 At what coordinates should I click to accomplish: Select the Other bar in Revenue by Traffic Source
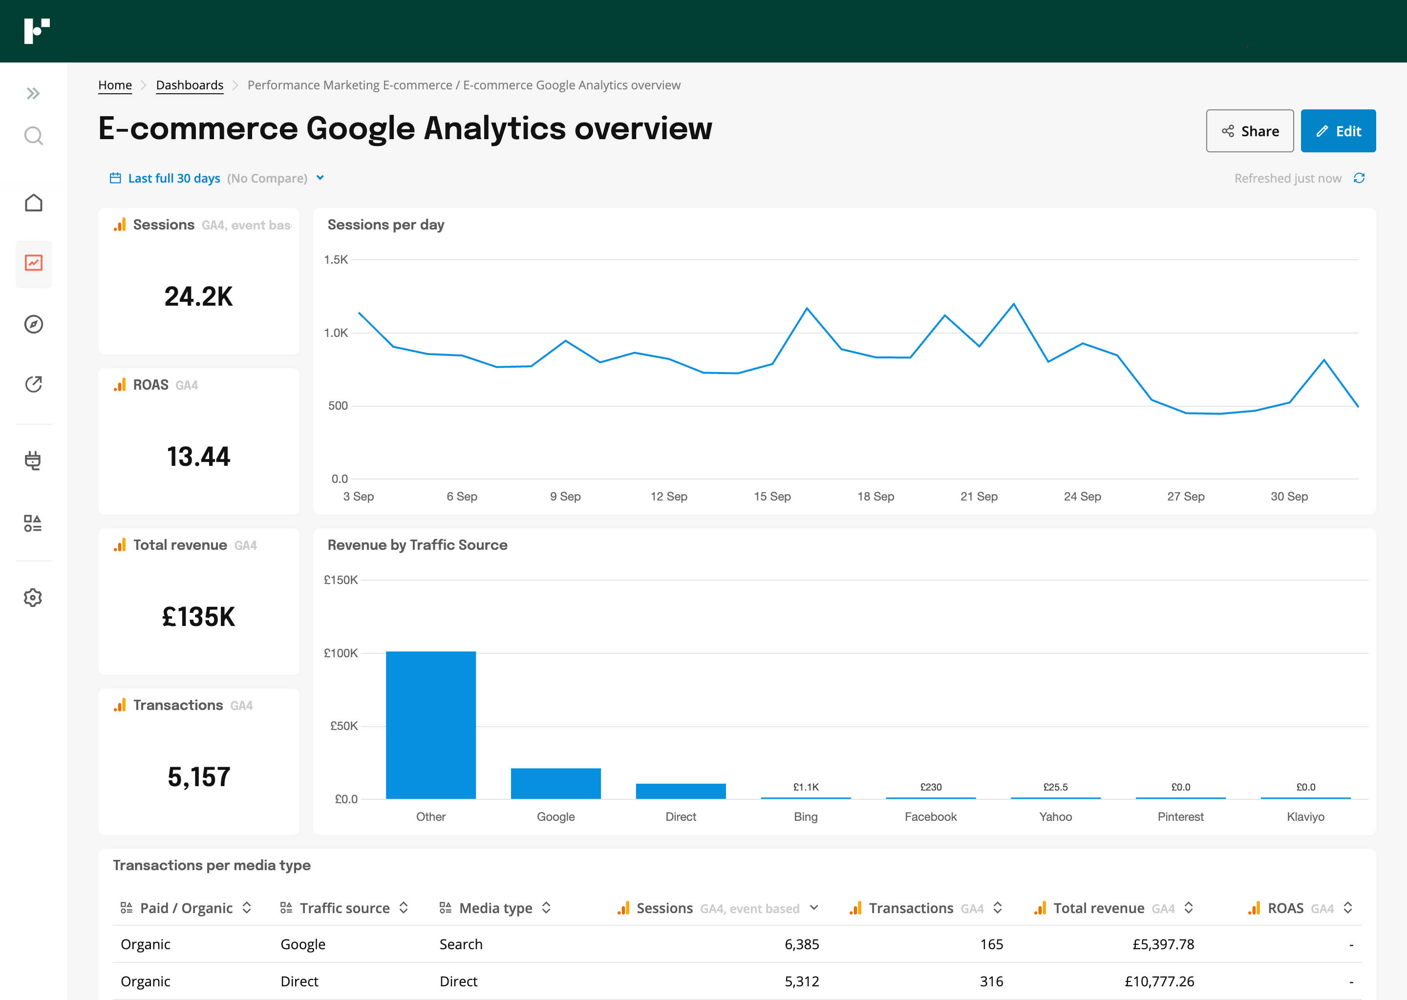430,727
